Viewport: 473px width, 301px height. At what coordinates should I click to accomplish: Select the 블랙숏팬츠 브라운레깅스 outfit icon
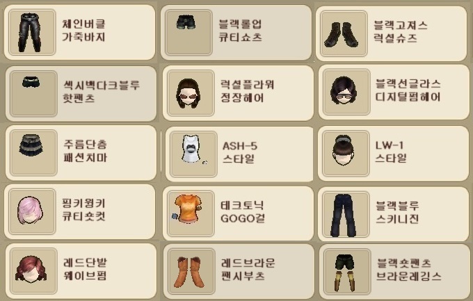tap(347, 272)
